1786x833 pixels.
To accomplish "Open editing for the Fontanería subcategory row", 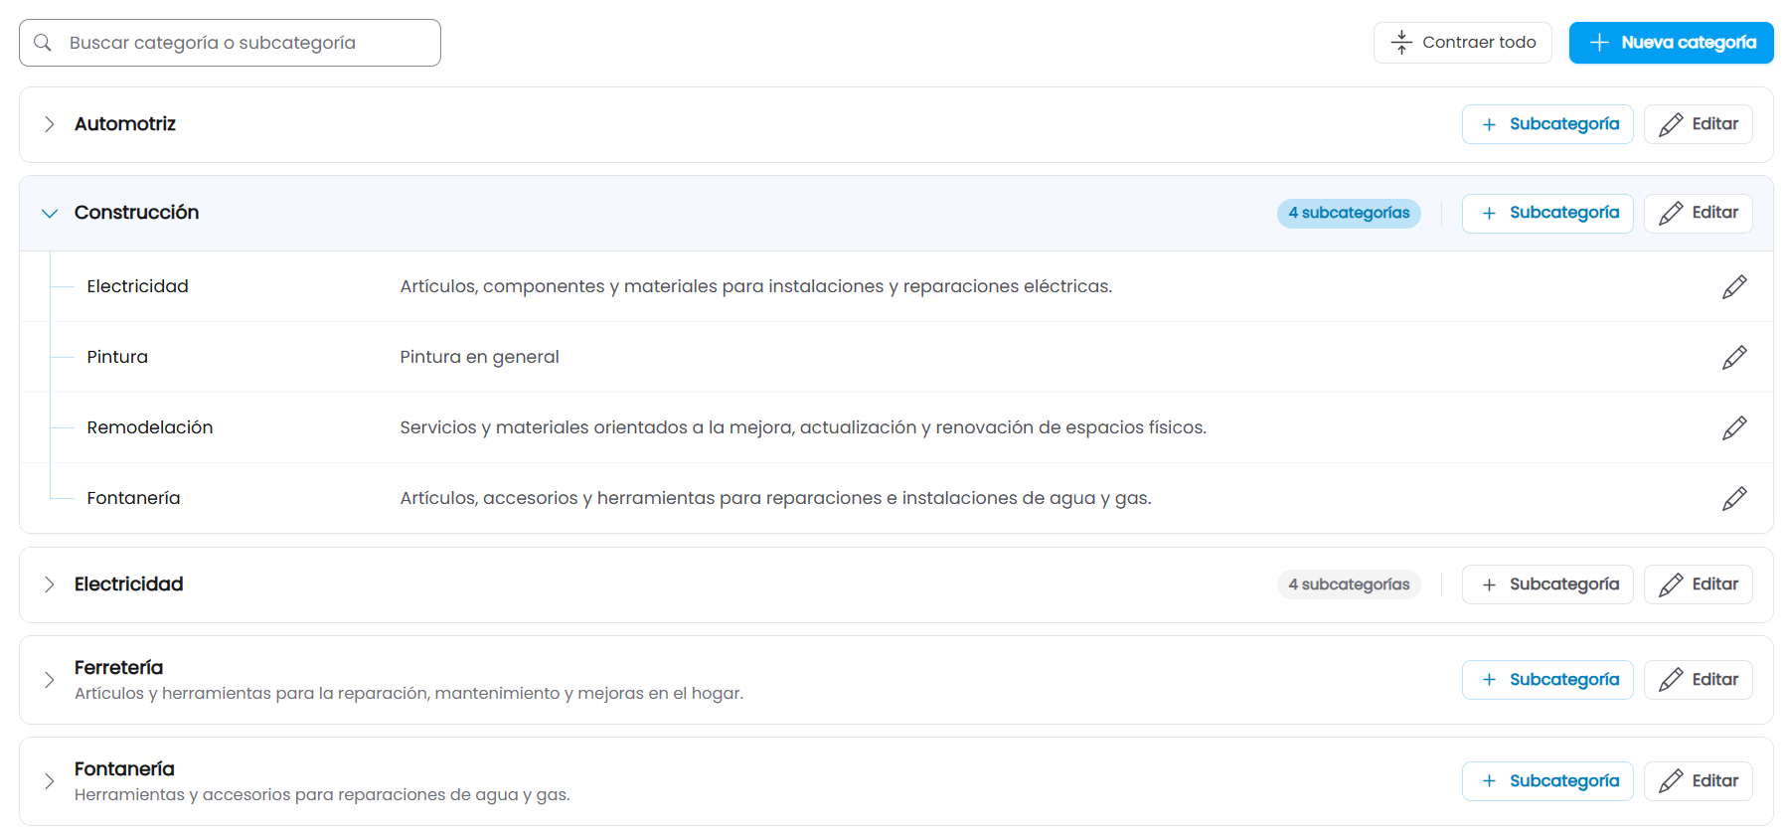I will (1734, 499).
